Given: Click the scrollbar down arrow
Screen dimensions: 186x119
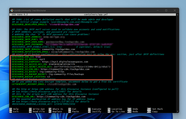Looking at the screenshot, I should tap(178, 111).
